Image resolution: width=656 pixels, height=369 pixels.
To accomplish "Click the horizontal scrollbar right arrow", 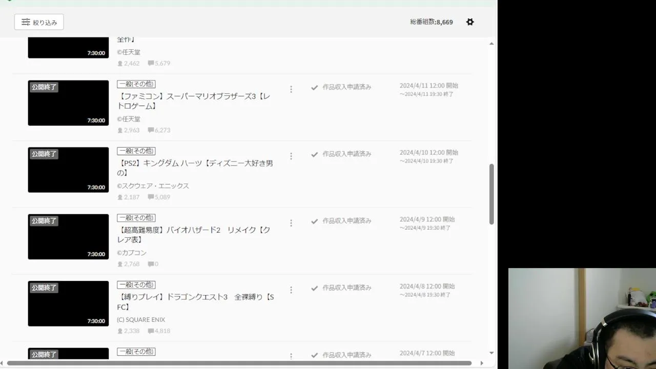I will click(x=481, y=363).
